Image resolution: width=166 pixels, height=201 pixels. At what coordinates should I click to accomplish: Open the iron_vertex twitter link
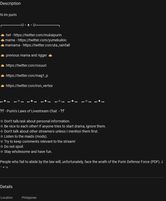[29, 86]
